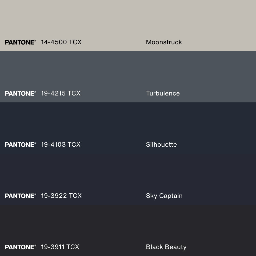Click the 19-3922 TCX color code
The image size is (256, 256).
click(x=61, y=196)
